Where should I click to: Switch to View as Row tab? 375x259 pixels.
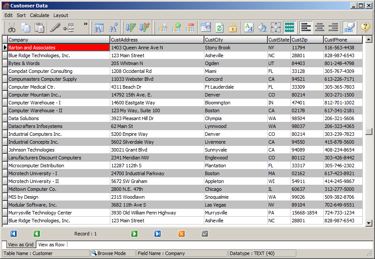click(x=51, y=245)
